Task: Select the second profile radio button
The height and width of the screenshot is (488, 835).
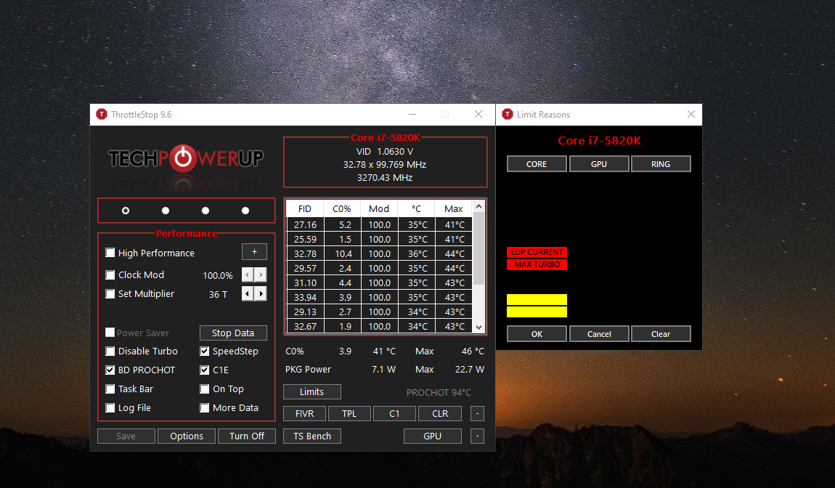Action: click(166, 211)
